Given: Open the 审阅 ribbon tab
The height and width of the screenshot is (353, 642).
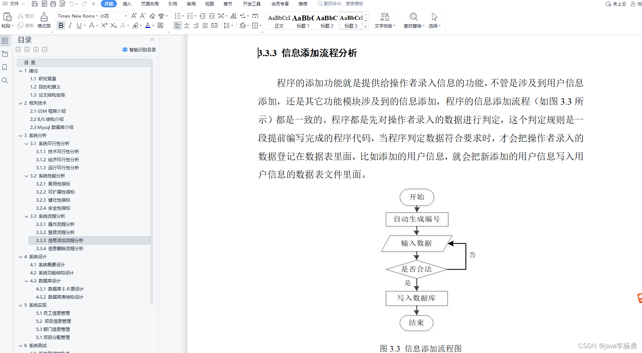Looking at the screenshot, I should click(x=191, y=4).
